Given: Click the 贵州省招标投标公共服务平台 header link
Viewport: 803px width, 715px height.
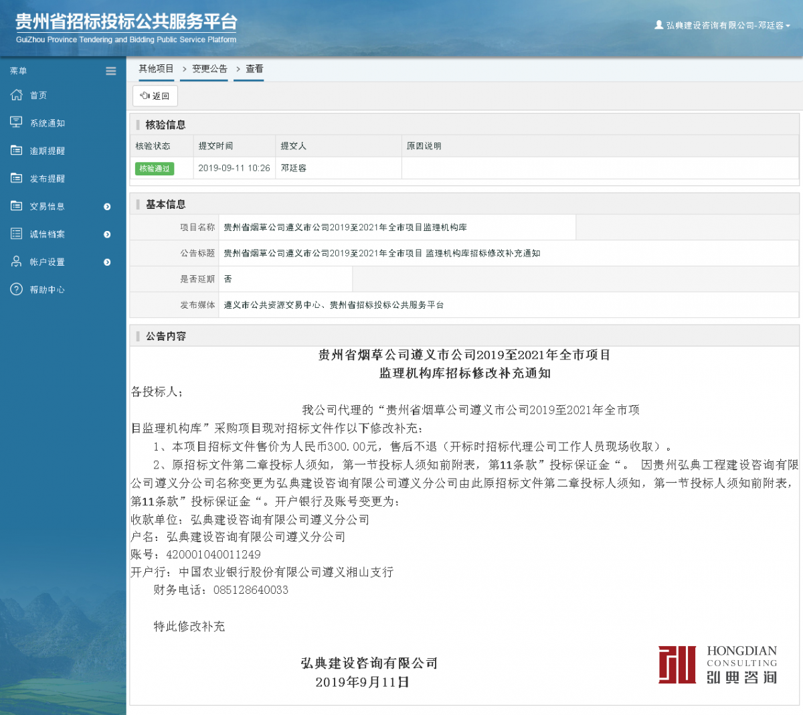Looking at the screenshot, I should click(x=124, y=20).
